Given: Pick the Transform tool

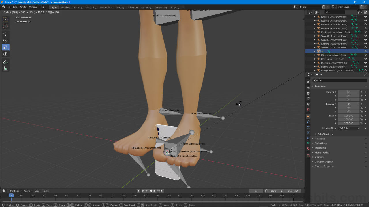Looking at the screenshot, I should click(5, 54).
